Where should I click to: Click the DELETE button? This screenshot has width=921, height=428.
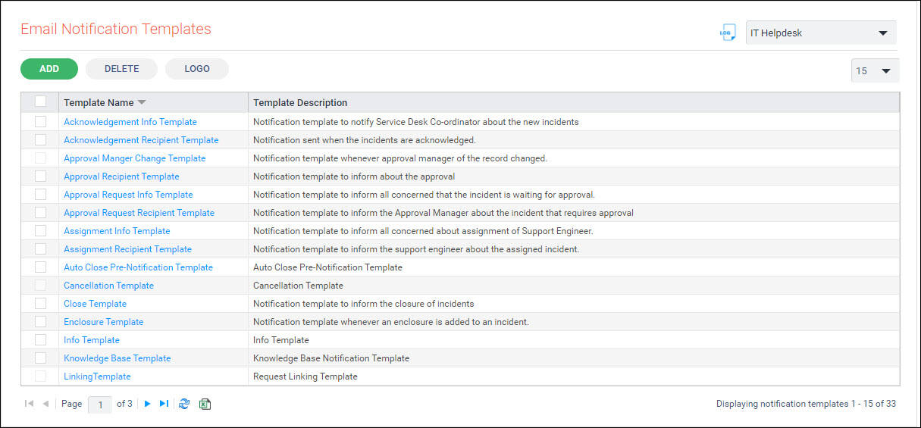(121, 69)
